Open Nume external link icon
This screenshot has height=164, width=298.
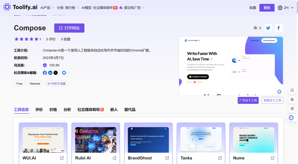[x=273, y=158]
